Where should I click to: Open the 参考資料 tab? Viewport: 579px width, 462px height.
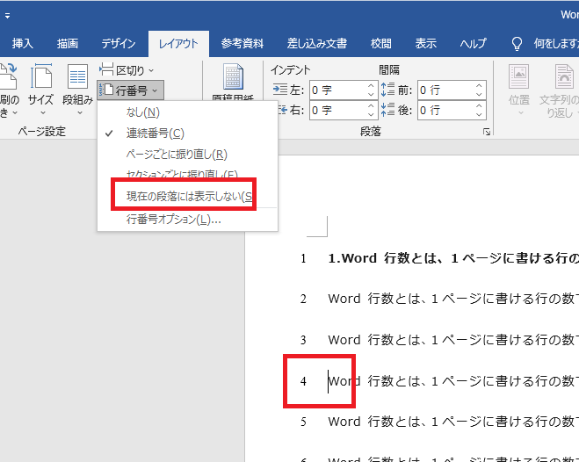[242, 44]
